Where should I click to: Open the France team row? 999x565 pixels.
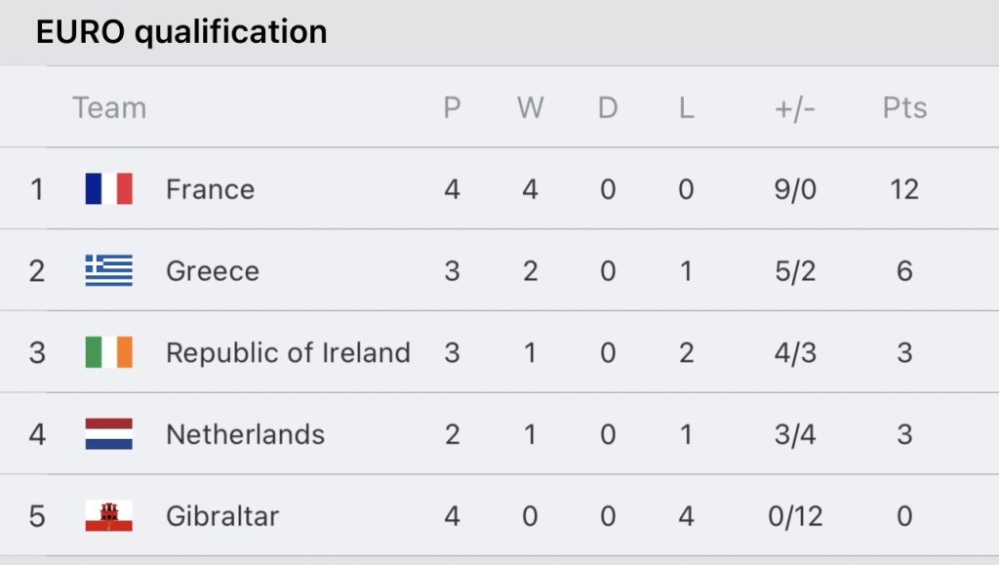coord(499,188)
